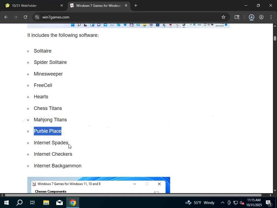Open Chrome downloads icon
The width and height of the screenshot is (277, 208).
[x=251, y=17]
